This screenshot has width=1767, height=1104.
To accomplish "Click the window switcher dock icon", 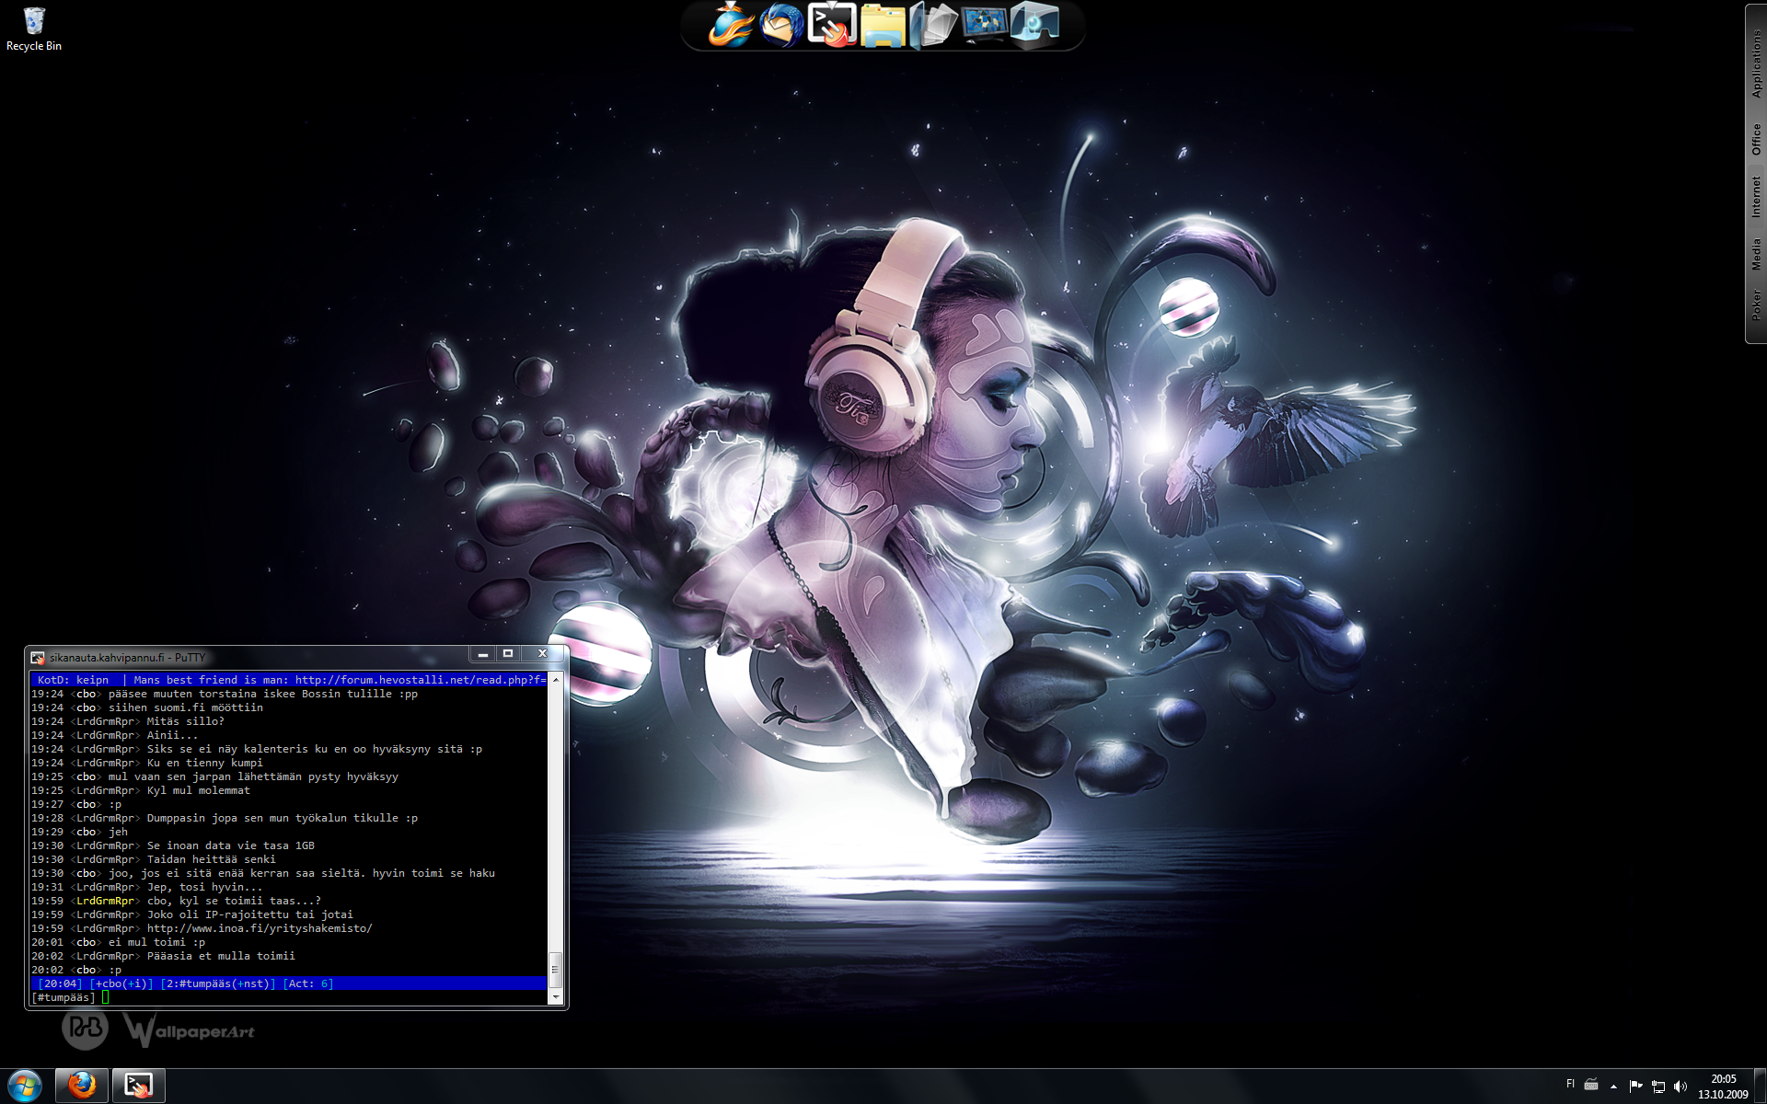I will [x=933, y=25].
